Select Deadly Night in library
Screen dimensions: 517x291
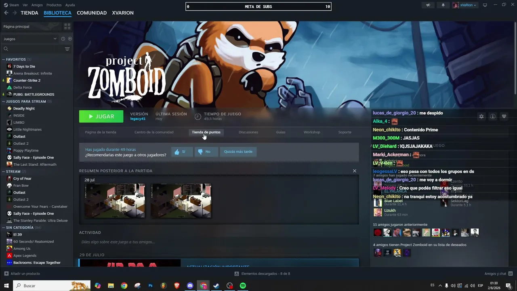tap(24, 108)
